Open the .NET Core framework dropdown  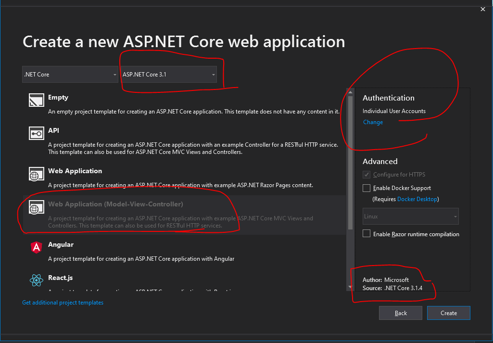(70, 75)
